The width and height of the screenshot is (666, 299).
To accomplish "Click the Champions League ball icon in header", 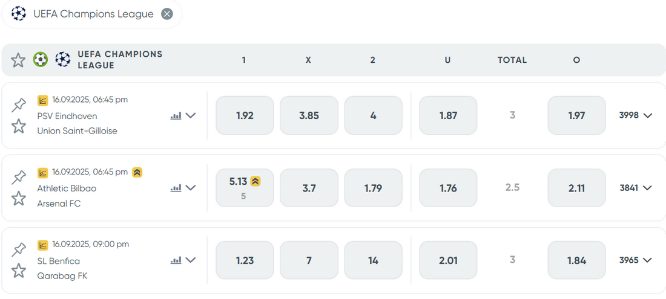I will point(63,60).
